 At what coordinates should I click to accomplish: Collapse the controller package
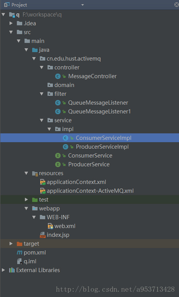[42, 67]
